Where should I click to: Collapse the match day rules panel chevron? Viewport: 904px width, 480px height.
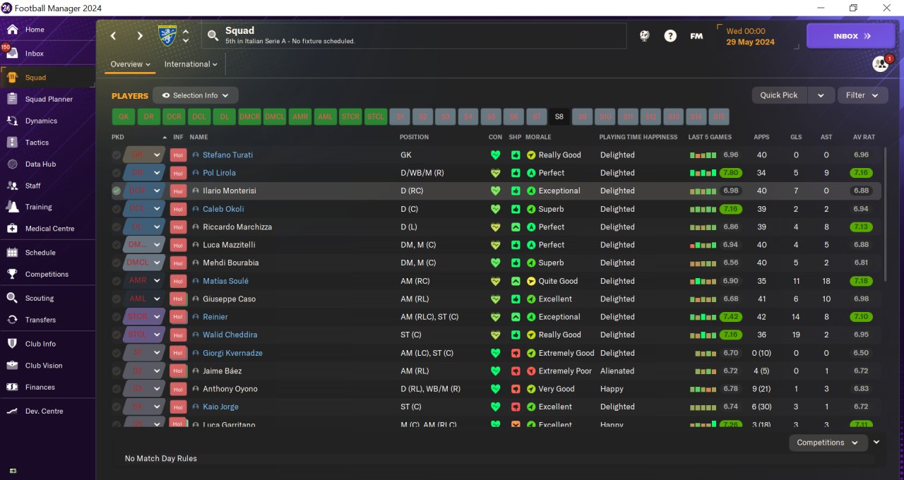pyautogui.click(x=876, y=443)
